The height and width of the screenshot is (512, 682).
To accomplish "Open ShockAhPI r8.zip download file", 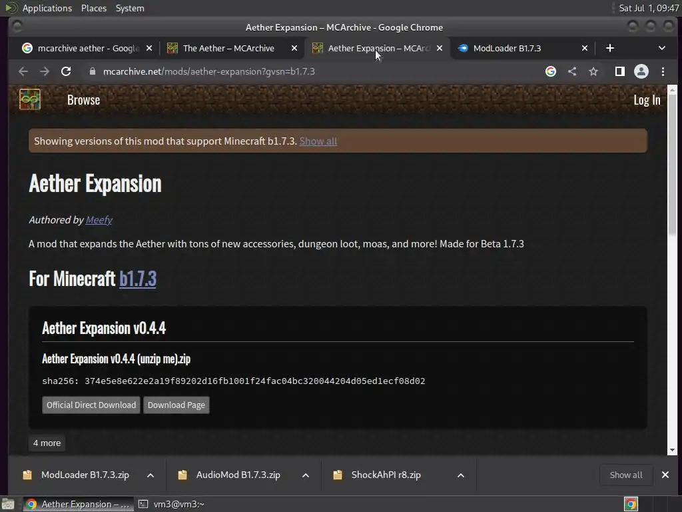I will 387,475.
